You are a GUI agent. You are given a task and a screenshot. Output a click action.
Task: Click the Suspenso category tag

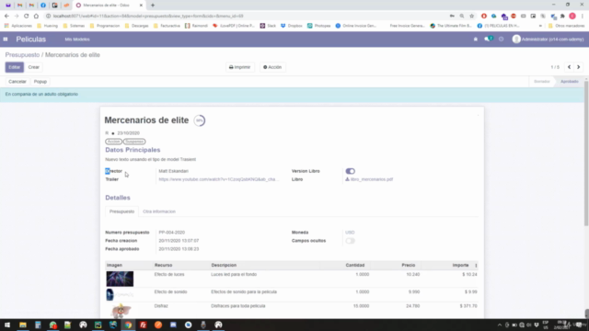pyautogui.click(x=134, y=142)
